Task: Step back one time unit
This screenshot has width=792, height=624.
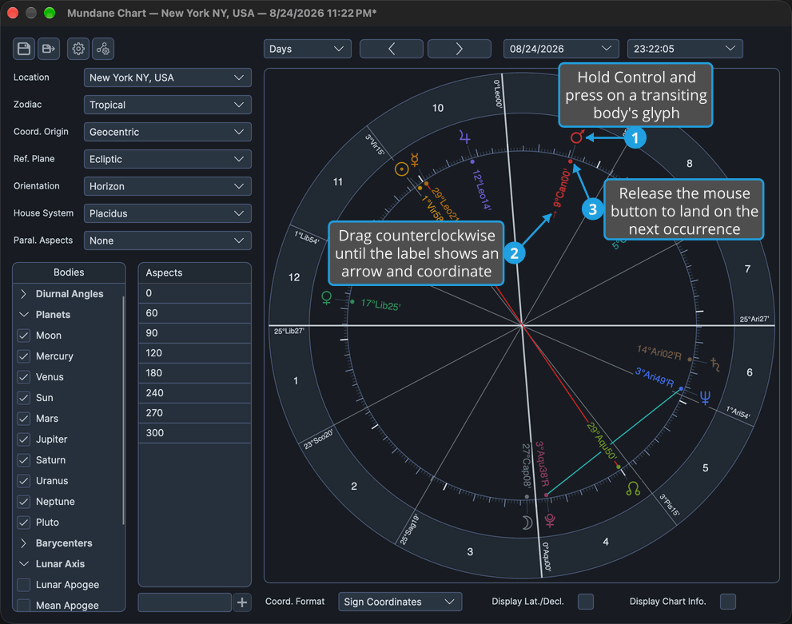Action: pyautogui.click(x=392, y=49)
